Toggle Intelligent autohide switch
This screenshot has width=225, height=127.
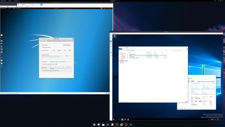tap(70, 56)
